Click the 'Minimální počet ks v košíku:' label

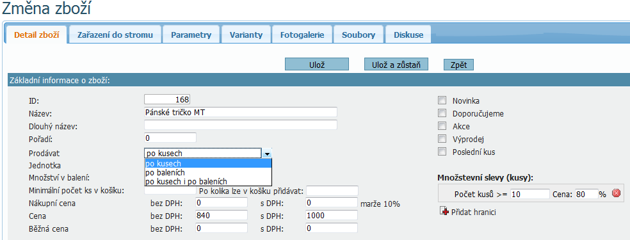(x=76, y=190)
